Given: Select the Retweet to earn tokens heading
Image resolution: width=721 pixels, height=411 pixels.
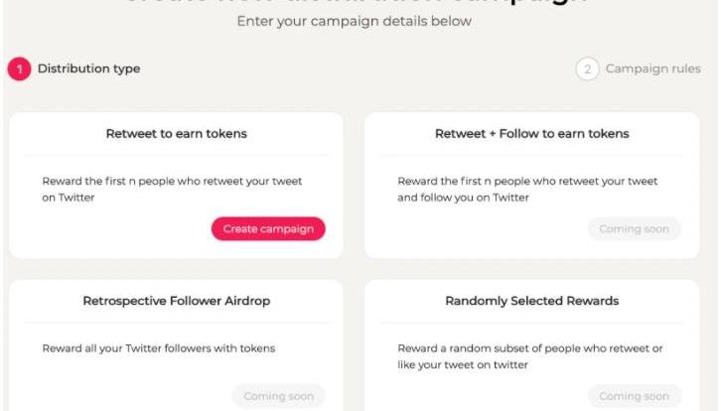Looking at the screenshot, I should [177, 134].
